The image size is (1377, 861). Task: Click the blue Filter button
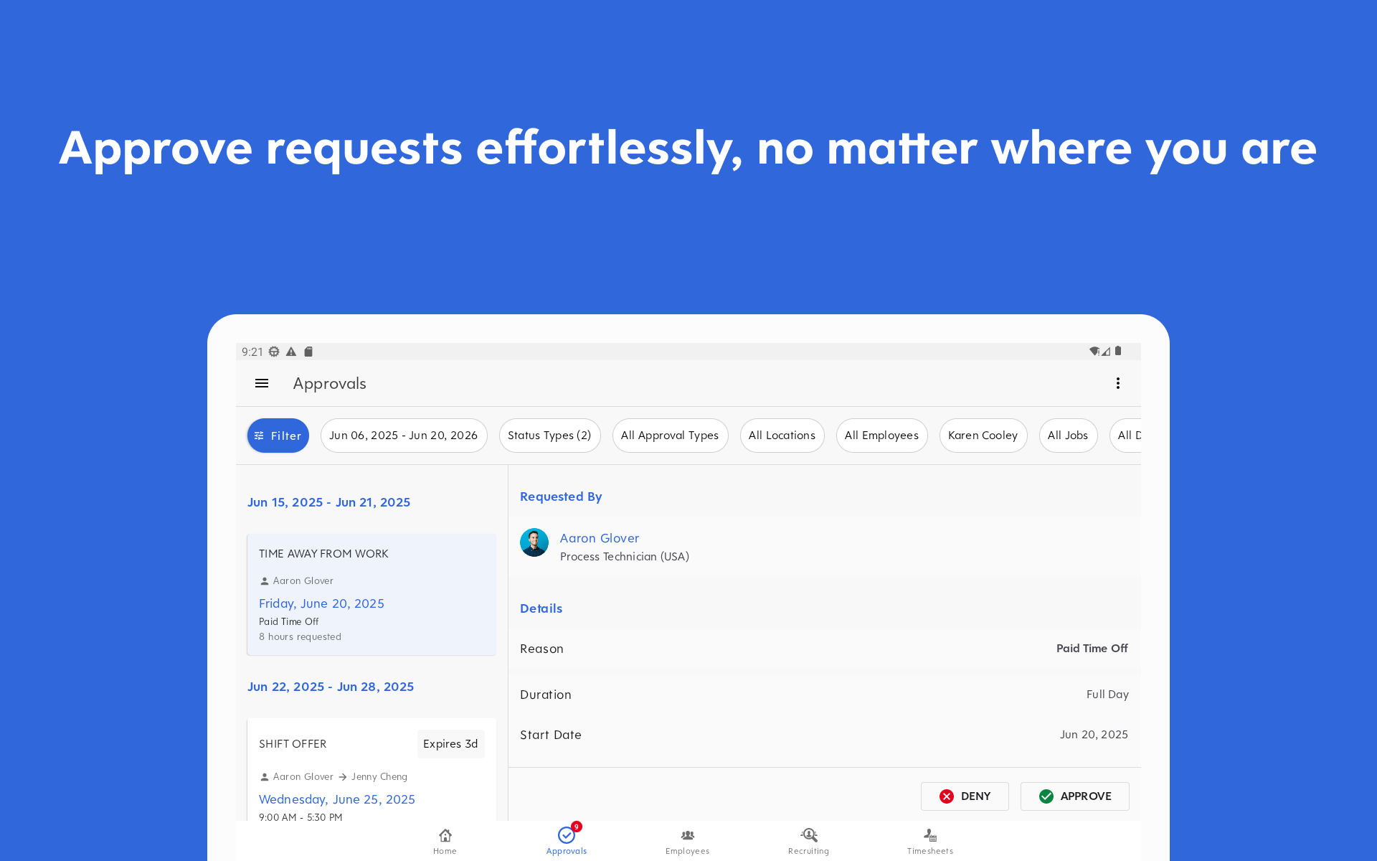(x=278, y=436)
